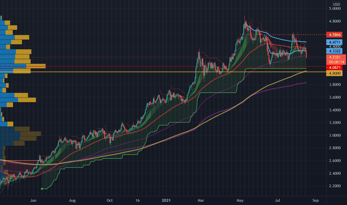
Task: Click the 2.2000 price axis tick
Action: click(335, 186)
